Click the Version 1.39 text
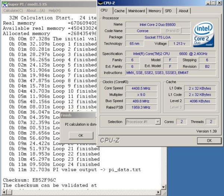The image size is (224, 196). 206,131
